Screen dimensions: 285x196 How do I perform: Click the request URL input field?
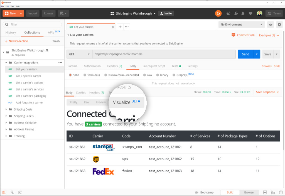pos(164,54)
